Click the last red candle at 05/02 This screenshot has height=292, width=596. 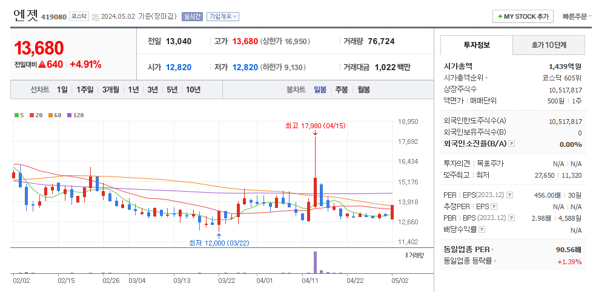pos(392,212)
